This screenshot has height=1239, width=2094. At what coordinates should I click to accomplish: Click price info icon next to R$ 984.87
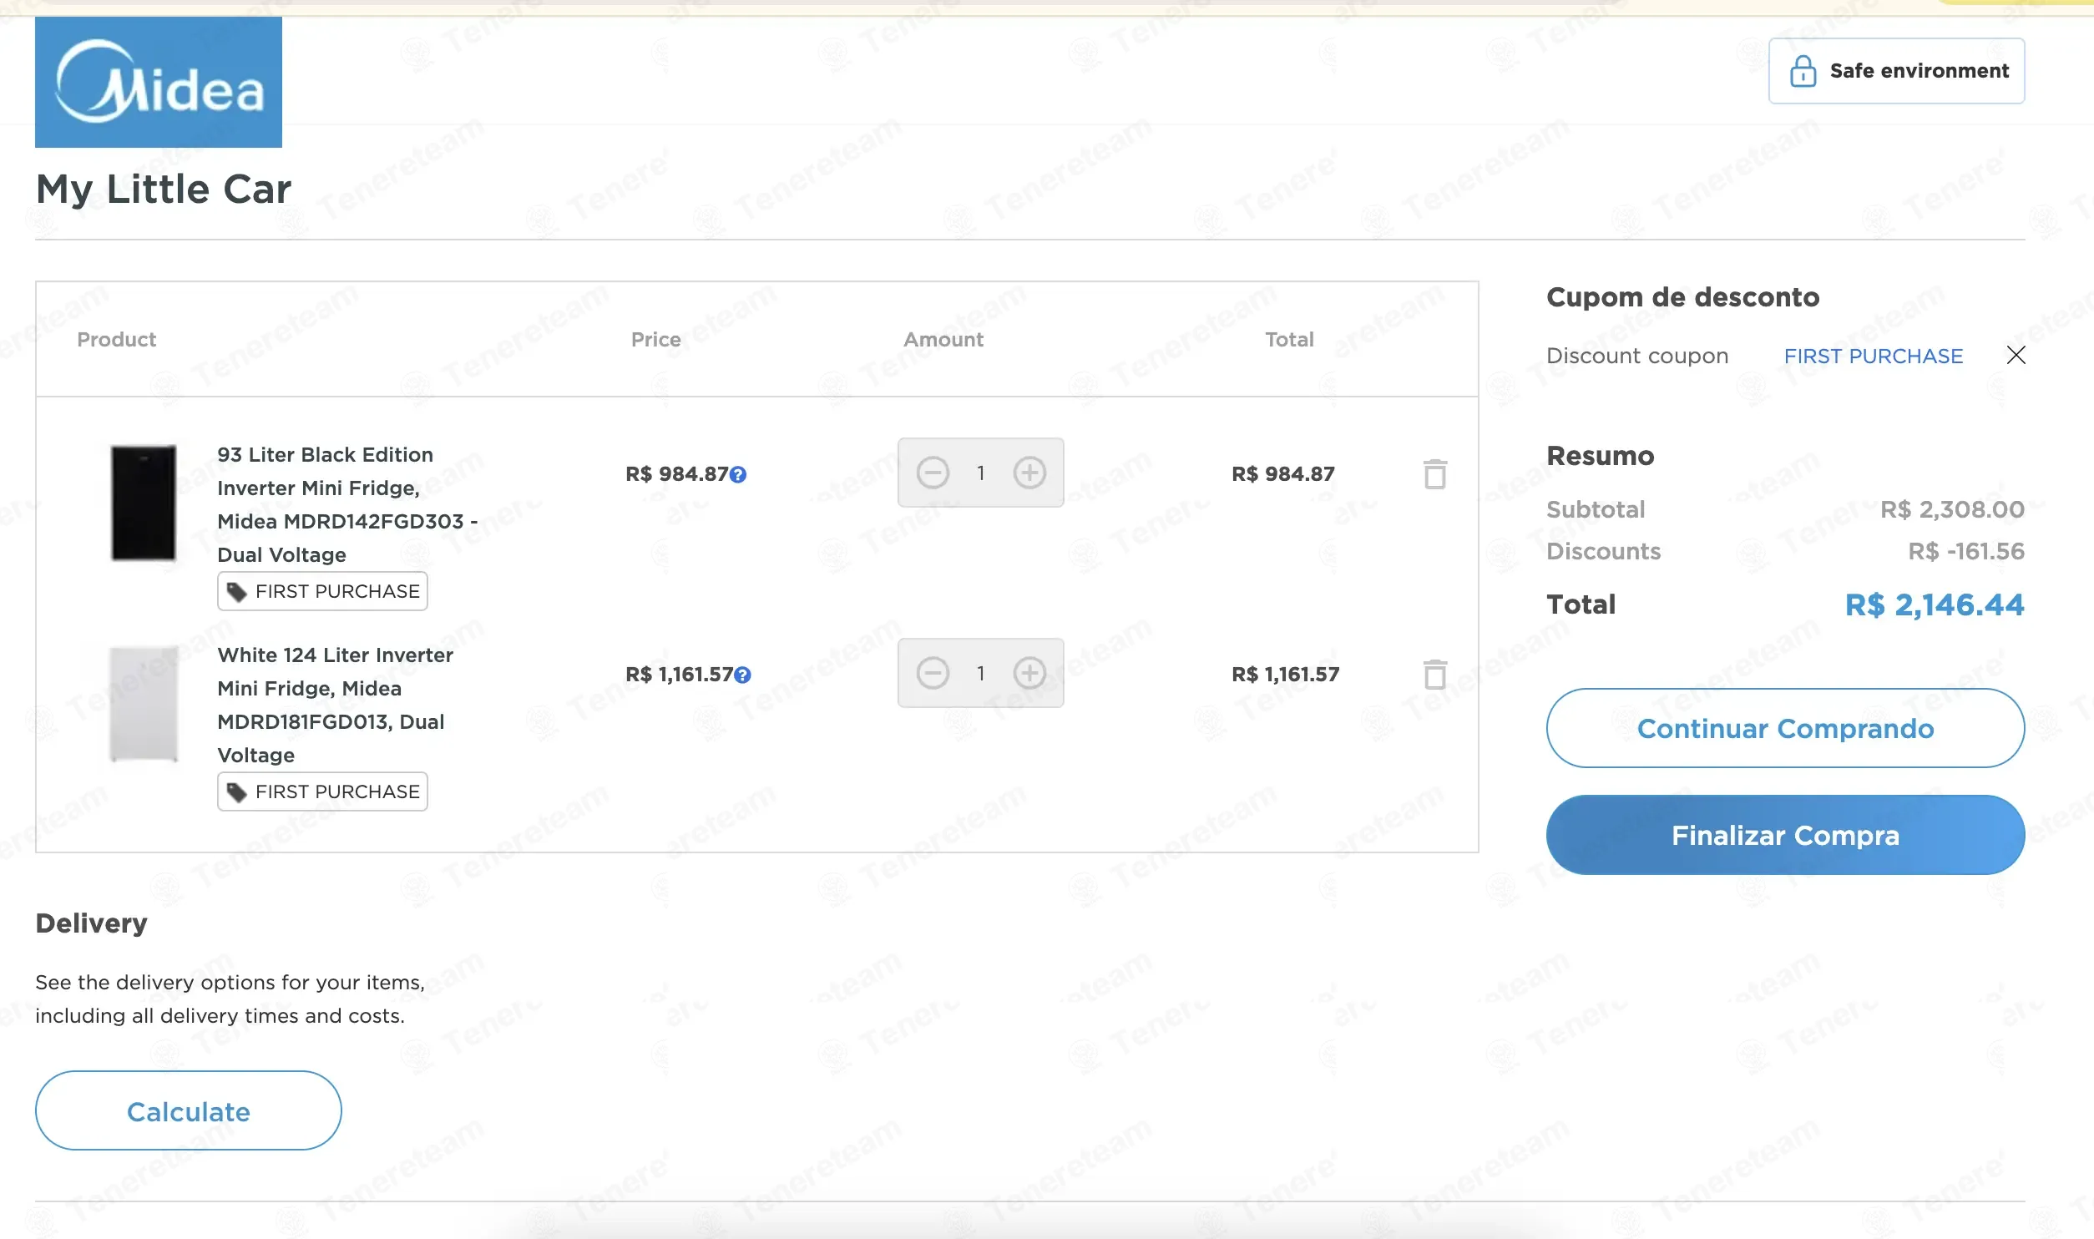point(738,474)
